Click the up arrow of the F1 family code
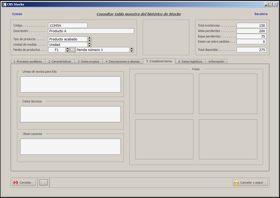 (x=67, y=49)
